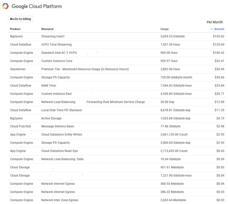
Task: Select the Stackdriver product cell
Action: [x=18, y=69]
